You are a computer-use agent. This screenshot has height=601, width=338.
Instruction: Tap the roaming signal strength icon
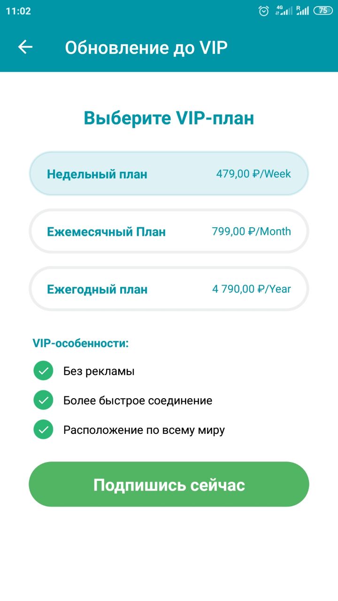coord(303,10)
